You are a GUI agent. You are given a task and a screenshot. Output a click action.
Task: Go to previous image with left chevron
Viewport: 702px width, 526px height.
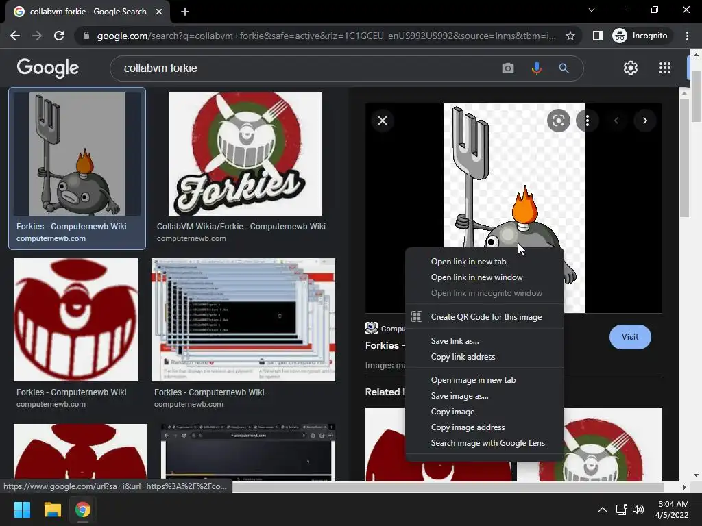click(x=616, y=121)
